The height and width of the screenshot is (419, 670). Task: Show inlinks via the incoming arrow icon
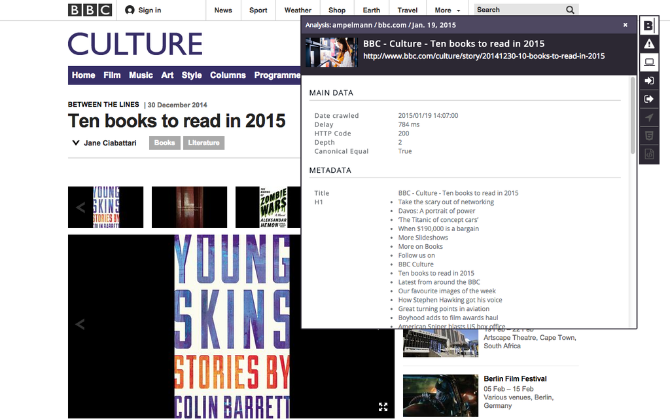click(648, 81)
